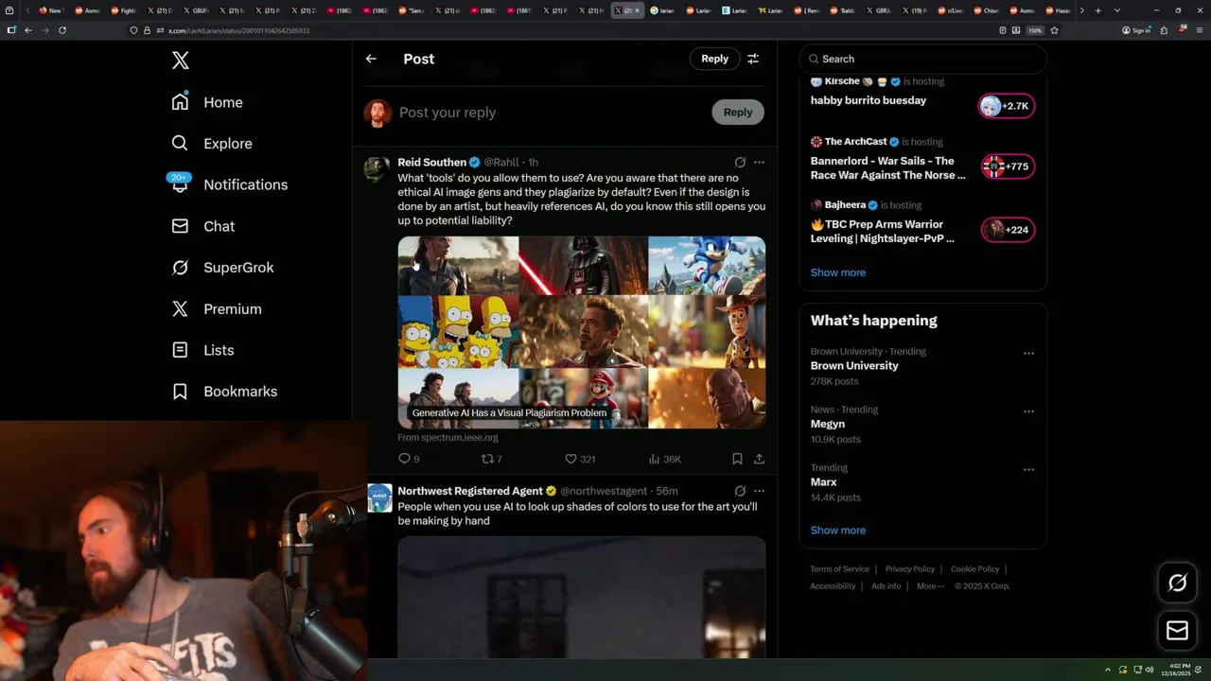Open a new browser tab with plus

pyautogui.click(x=1097, y=10)
